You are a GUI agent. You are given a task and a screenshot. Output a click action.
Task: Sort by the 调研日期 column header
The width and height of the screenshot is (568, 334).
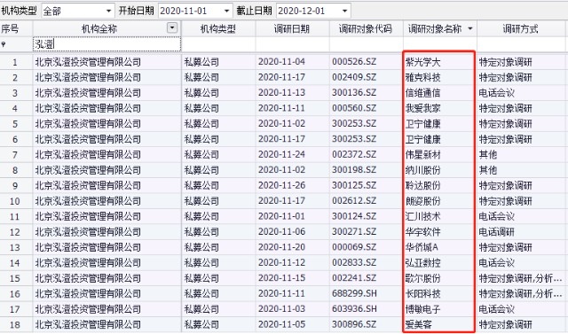tap(292, 28)
